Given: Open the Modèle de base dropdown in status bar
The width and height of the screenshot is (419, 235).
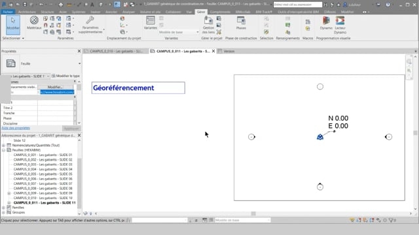Looking at the screenshot, I should (242, 220).
